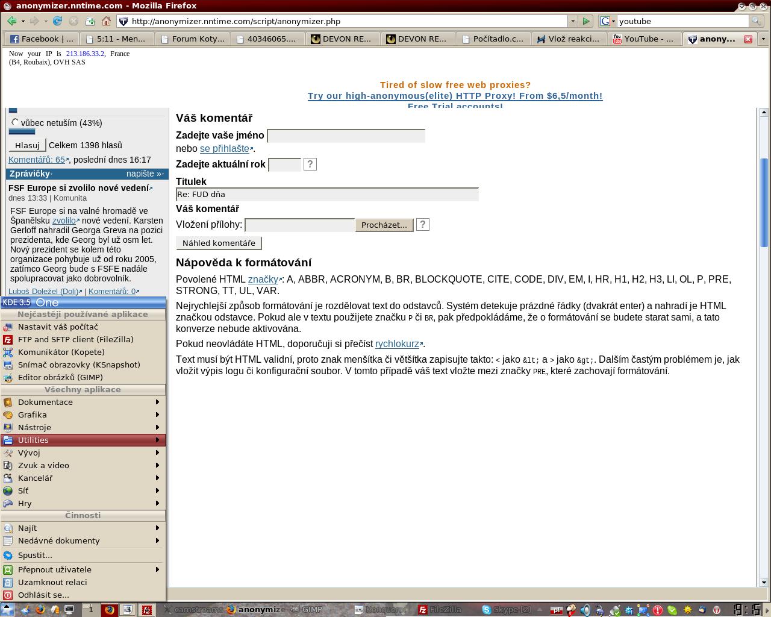Click the page vertical scrollbar thumb

tap(764, 202)
